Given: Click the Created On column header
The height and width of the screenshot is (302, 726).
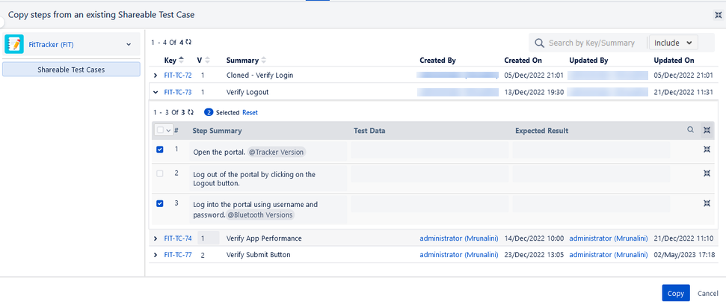Looking at the screenshot, I should [x=523, y=61].
